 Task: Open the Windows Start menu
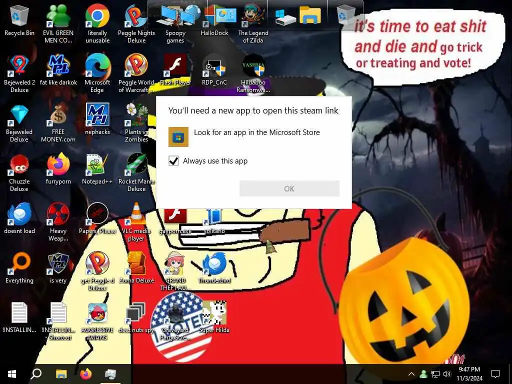[12, 373]
